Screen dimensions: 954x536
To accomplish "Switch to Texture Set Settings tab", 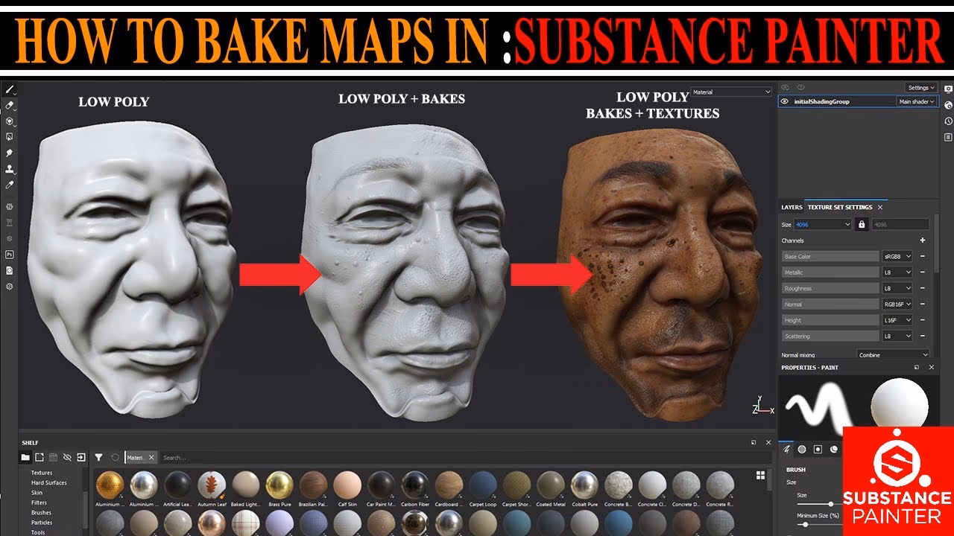I will pos(840,207).
